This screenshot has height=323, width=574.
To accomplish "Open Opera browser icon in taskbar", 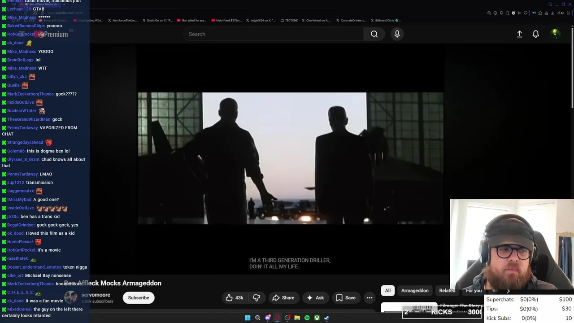I will click(277, 318).
